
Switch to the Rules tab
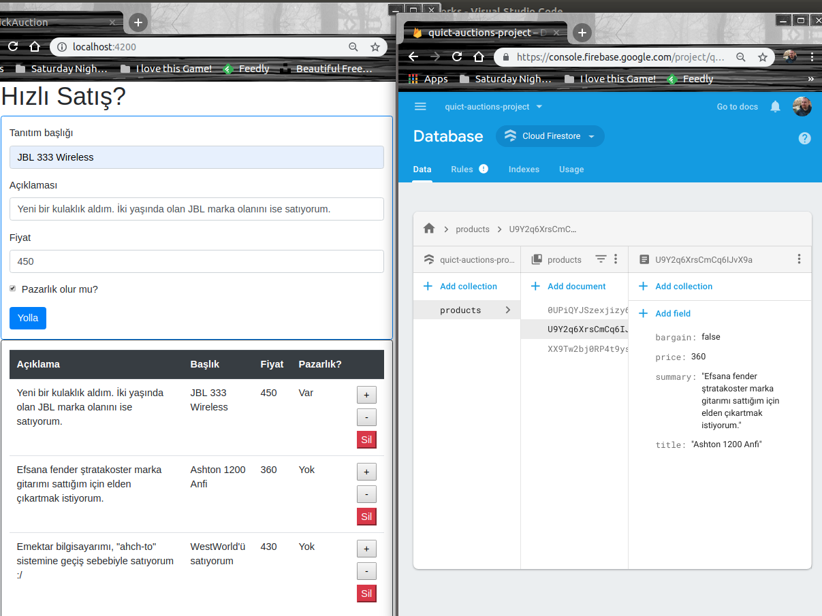click(462, 169)
